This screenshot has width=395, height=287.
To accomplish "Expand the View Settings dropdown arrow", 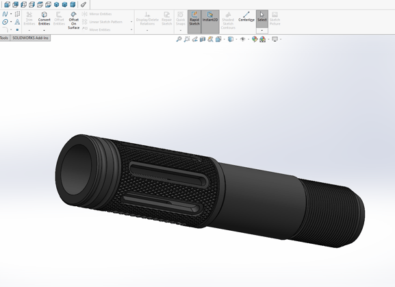I will 281,39.
